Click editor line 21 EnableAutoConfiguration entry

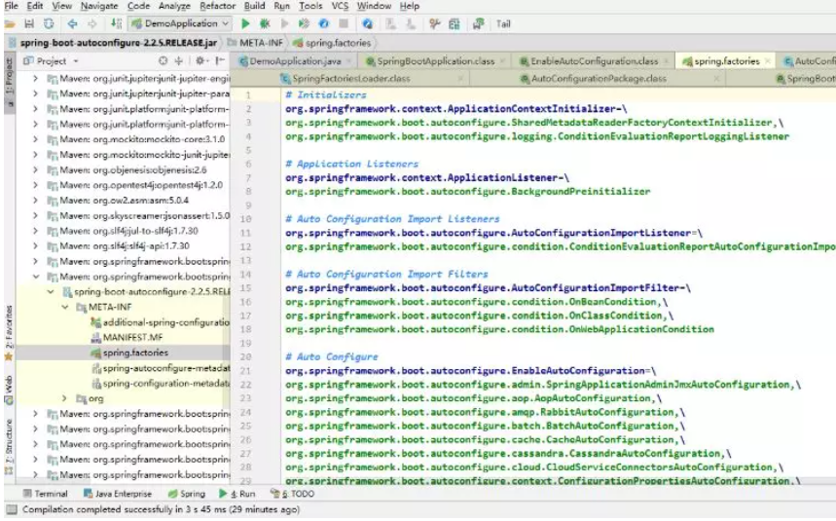pyautogui.click(x=470, y=371)
